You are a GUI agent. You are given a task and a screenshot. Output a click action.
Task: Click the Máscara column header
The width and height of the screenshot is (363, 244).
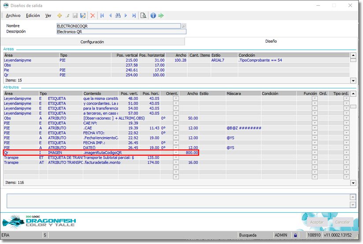244,93
